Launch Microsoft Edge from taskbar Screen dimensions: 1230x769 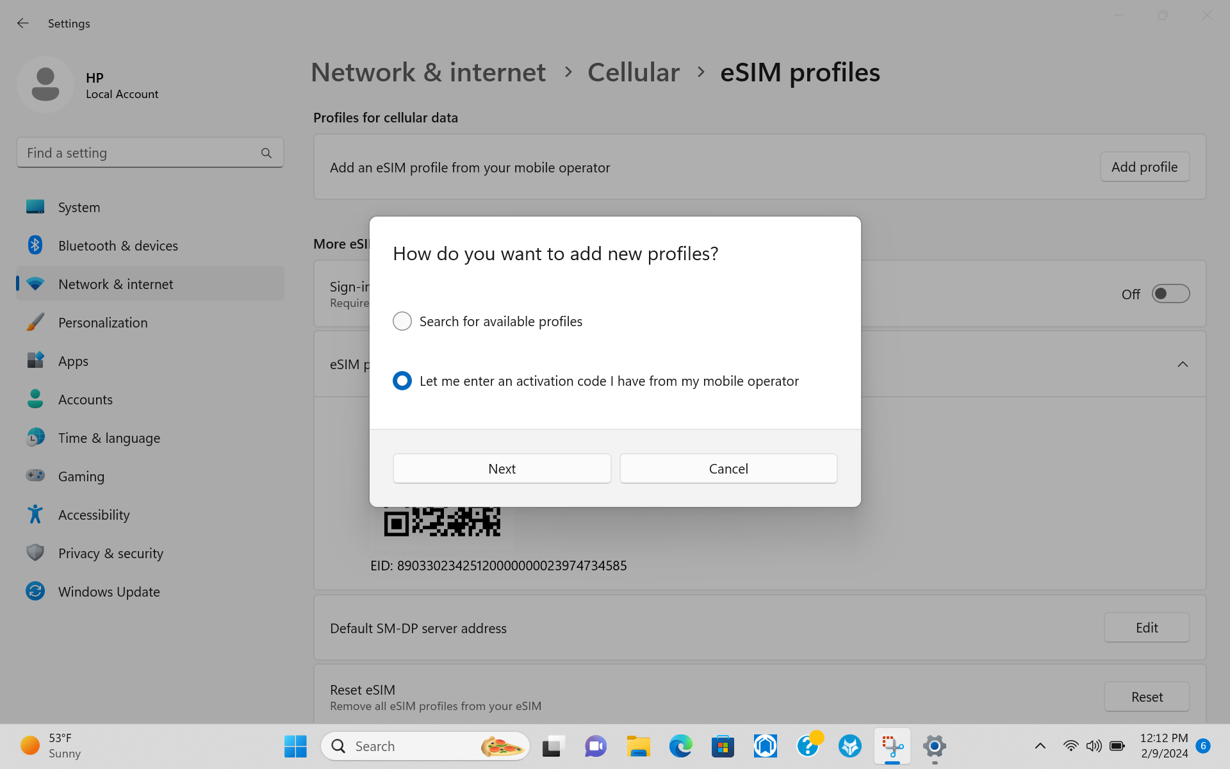click(x=680, y=746)
